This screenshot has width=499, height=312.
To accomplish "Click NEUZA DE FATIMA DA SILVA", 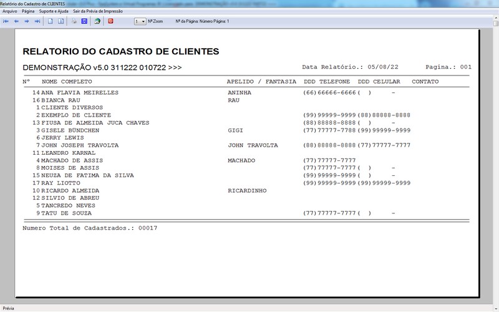I will (x=87, y=175).
